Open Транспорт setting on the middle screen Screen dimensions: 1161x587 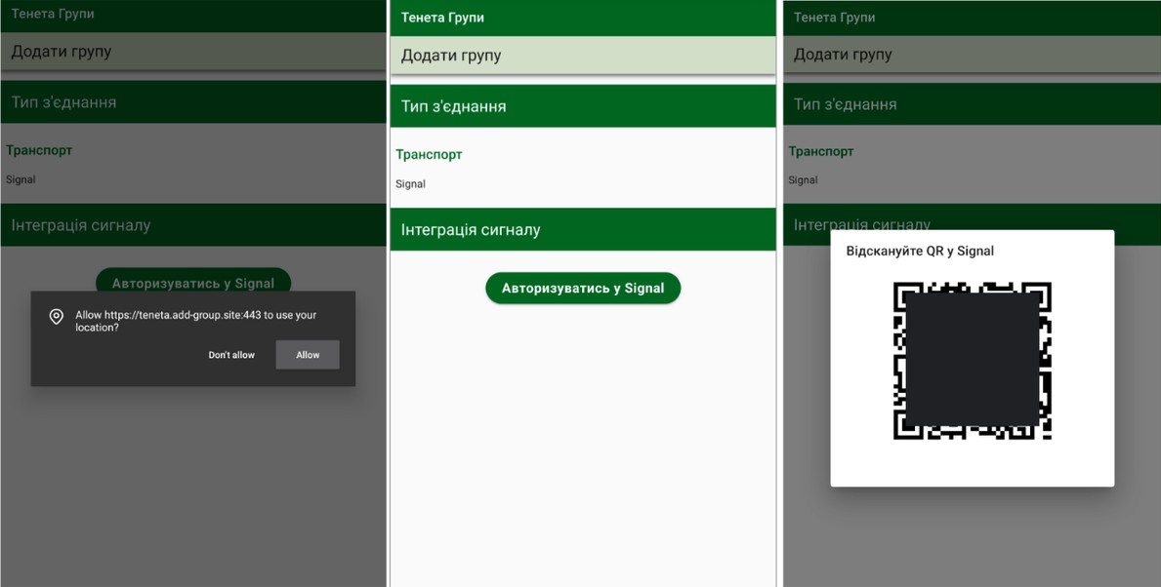pos(429,154)
